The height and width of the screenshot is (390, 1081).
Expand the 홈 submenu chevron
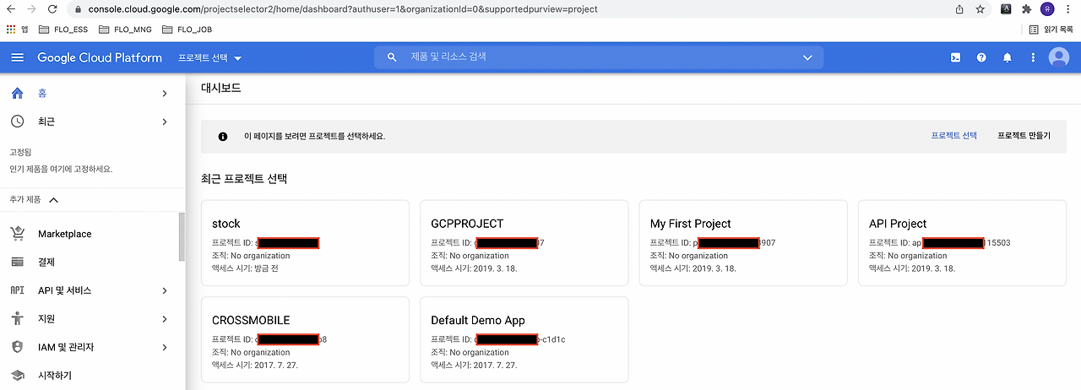(x=165, y=93)
